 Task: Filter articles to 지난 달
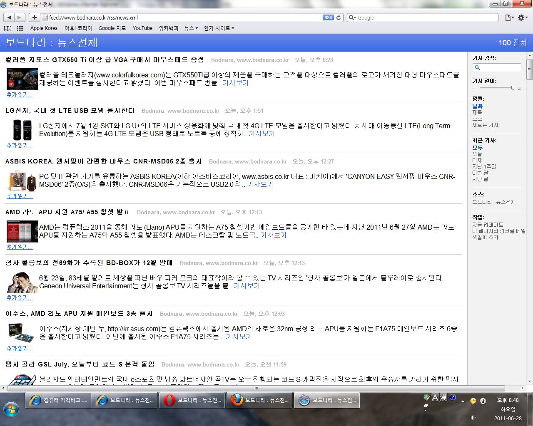(481, 179)
